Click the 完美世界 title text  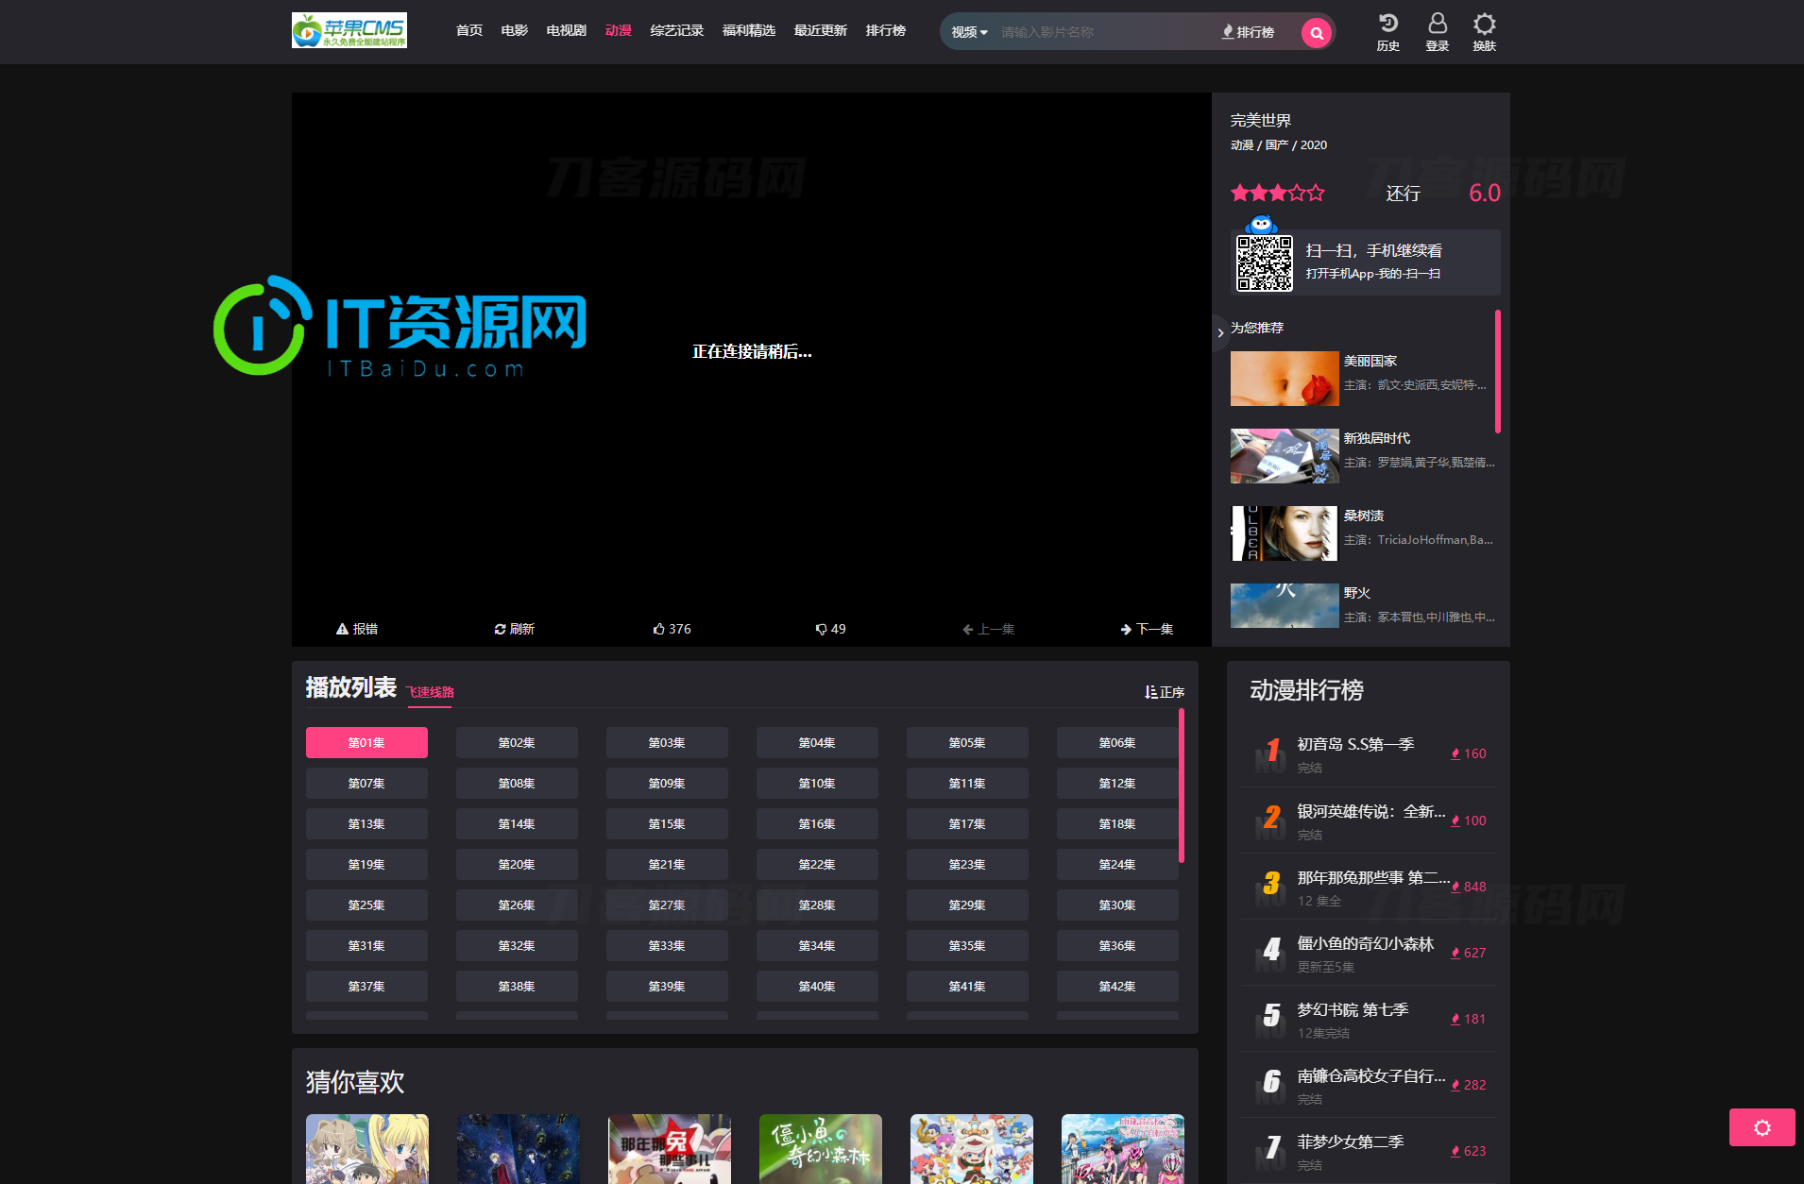click(x=1261, y=120)
